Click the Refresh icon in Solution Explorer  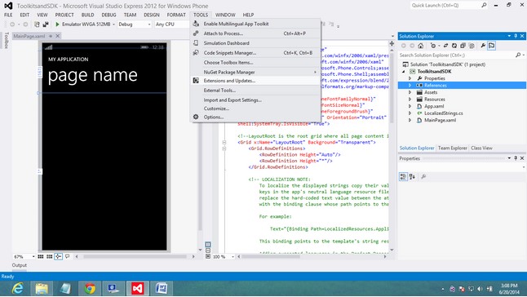(x=454, y=46)
